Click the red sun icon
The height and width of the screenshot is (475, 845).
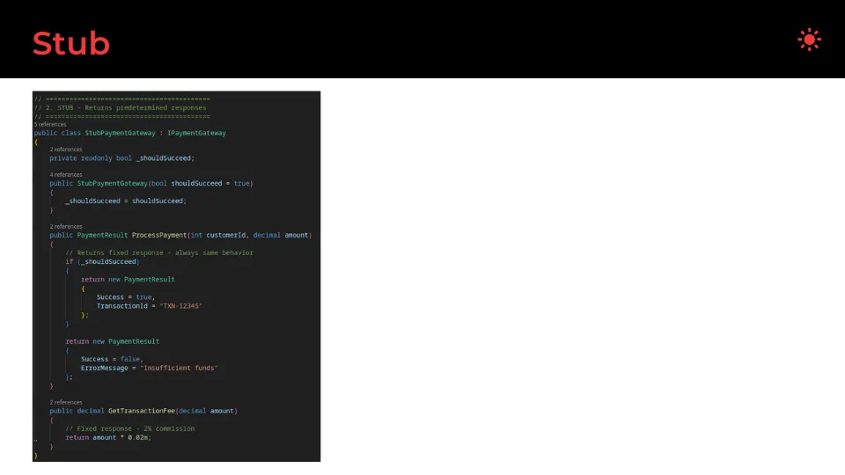[x=809, y=40]
